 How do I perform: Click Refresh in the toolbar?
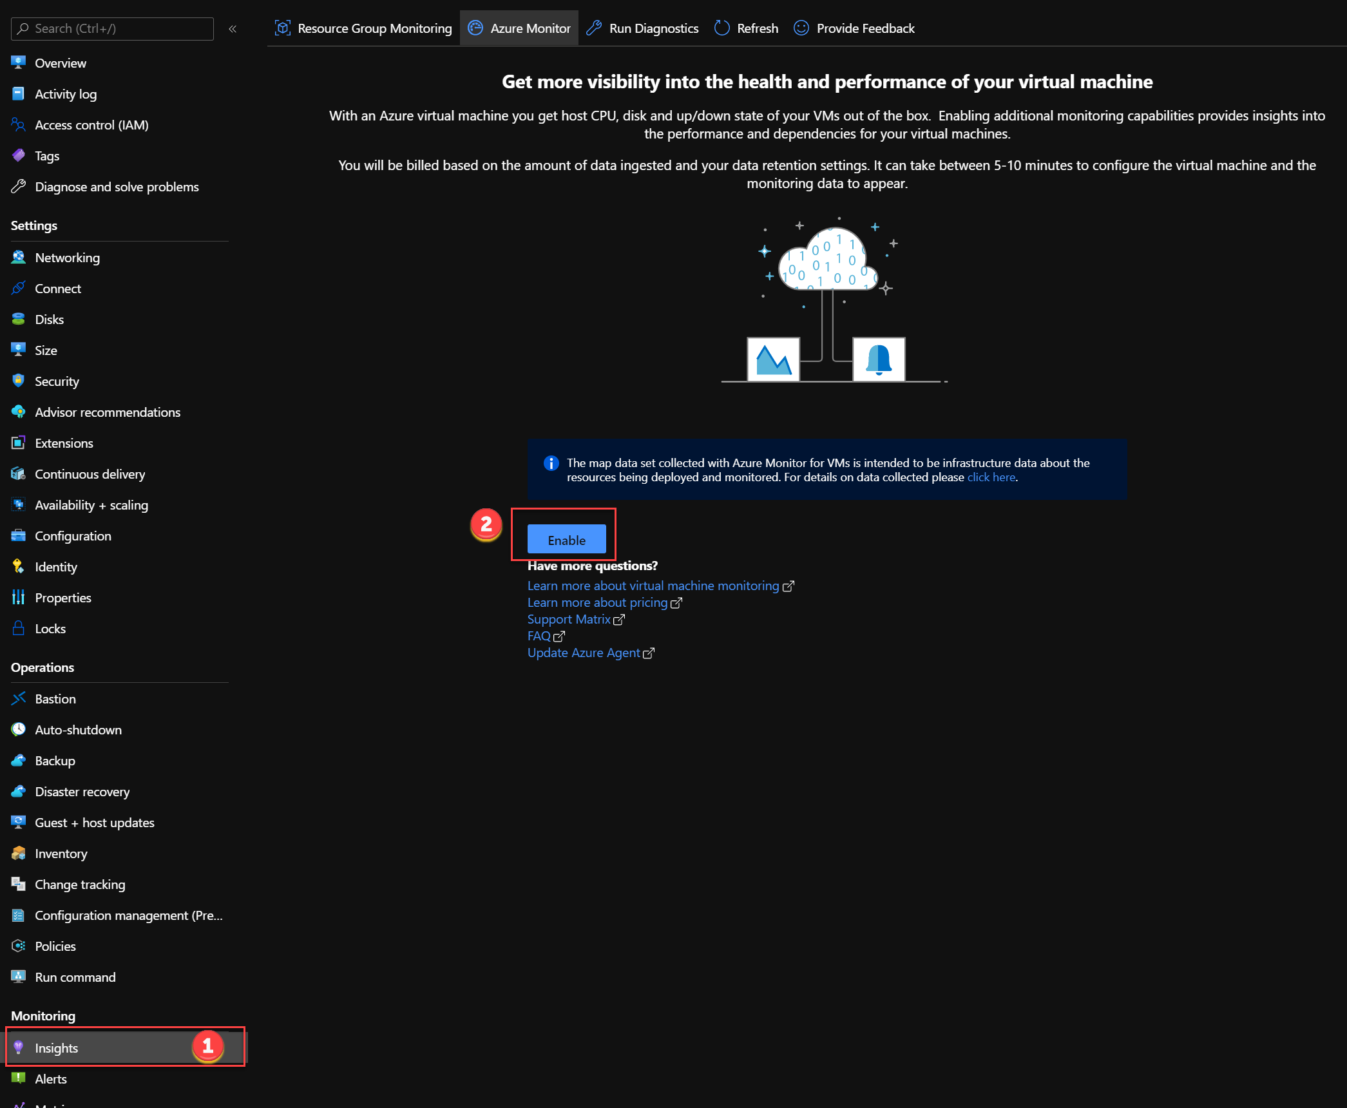point(746,28)
